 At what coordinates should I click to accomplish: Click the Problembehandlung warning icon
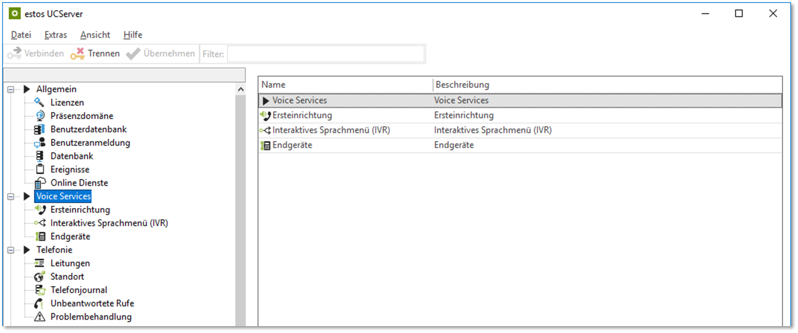coord(39,317)
